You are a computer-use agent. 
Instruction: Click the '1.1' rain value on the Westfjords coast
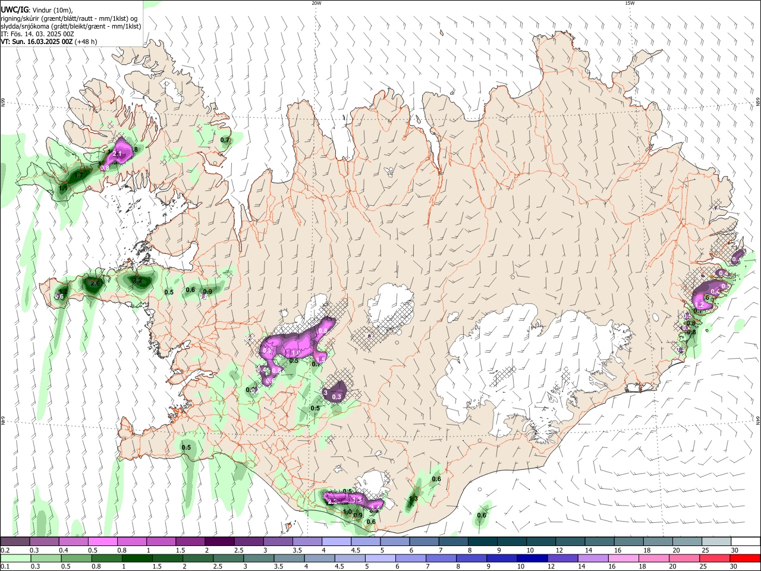pos(63,188)
